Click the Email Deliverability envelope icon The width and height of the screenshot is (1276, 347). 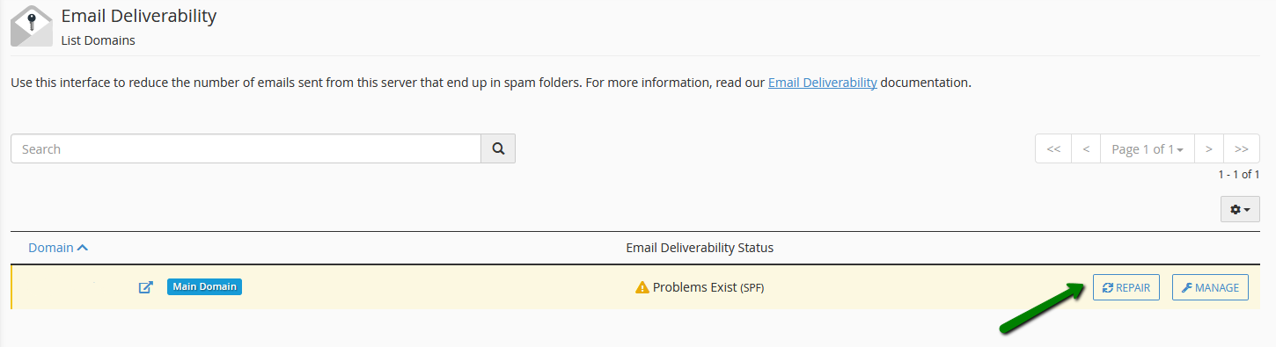pos(32,25)
